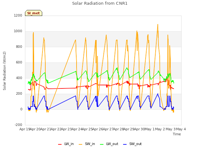The height and width of the screenshot is (150, 200).
Task: Click the green LW_out legend color marker
Action: 102,144
